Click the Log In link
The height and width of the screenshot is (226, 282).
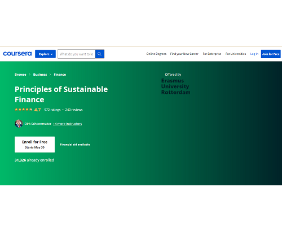click(x=254, y=54)
